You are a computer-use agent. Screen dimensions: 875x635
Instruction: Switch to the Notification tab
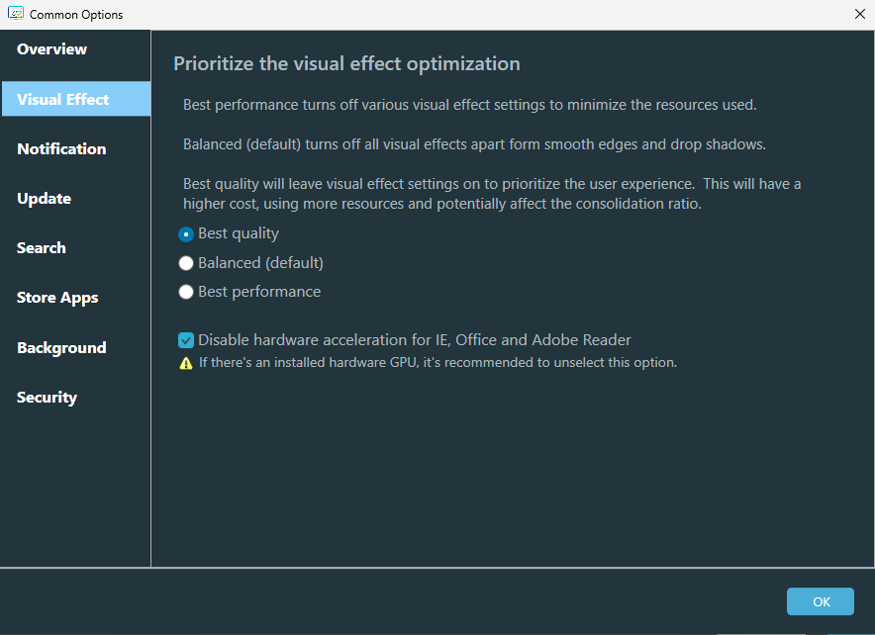coord(61,148)
